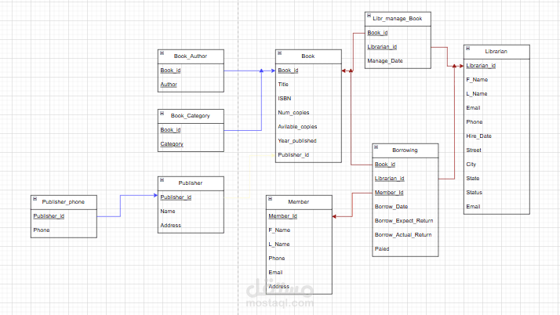
Task: Select the Book table header
Action: pyautogui.click(x=308, y=56)
